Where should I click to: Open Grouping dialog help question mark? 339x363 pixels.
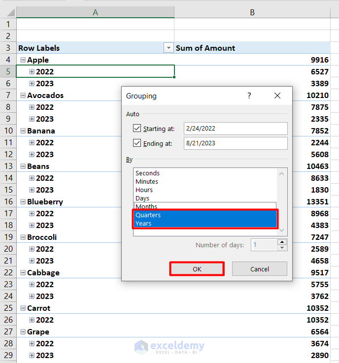click(249, 96)
